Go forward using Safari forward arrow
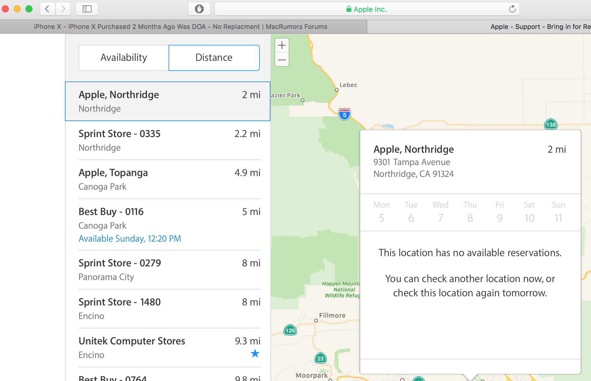The width and height of the screenshot is (591, 381). (63, 9)
